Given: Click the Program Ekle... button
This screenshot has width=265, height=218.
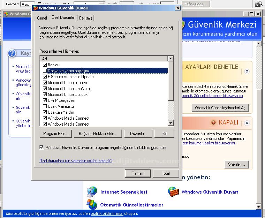Looking at the screenshot, I should (56, 134).
